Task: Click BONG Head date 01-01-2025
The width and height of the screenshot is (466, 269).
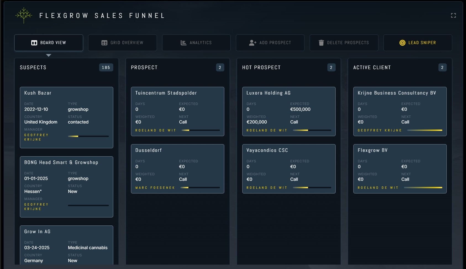Action: point(36,178)
